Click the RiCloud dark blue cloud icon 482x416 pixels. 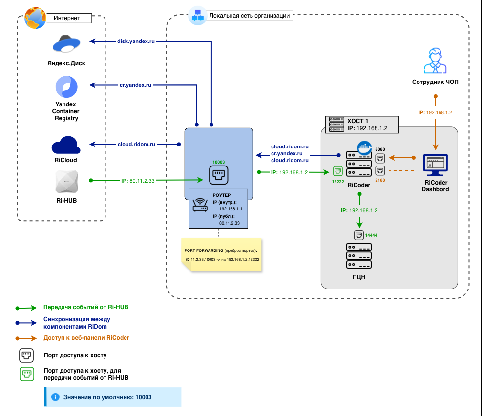pos(65,146)
